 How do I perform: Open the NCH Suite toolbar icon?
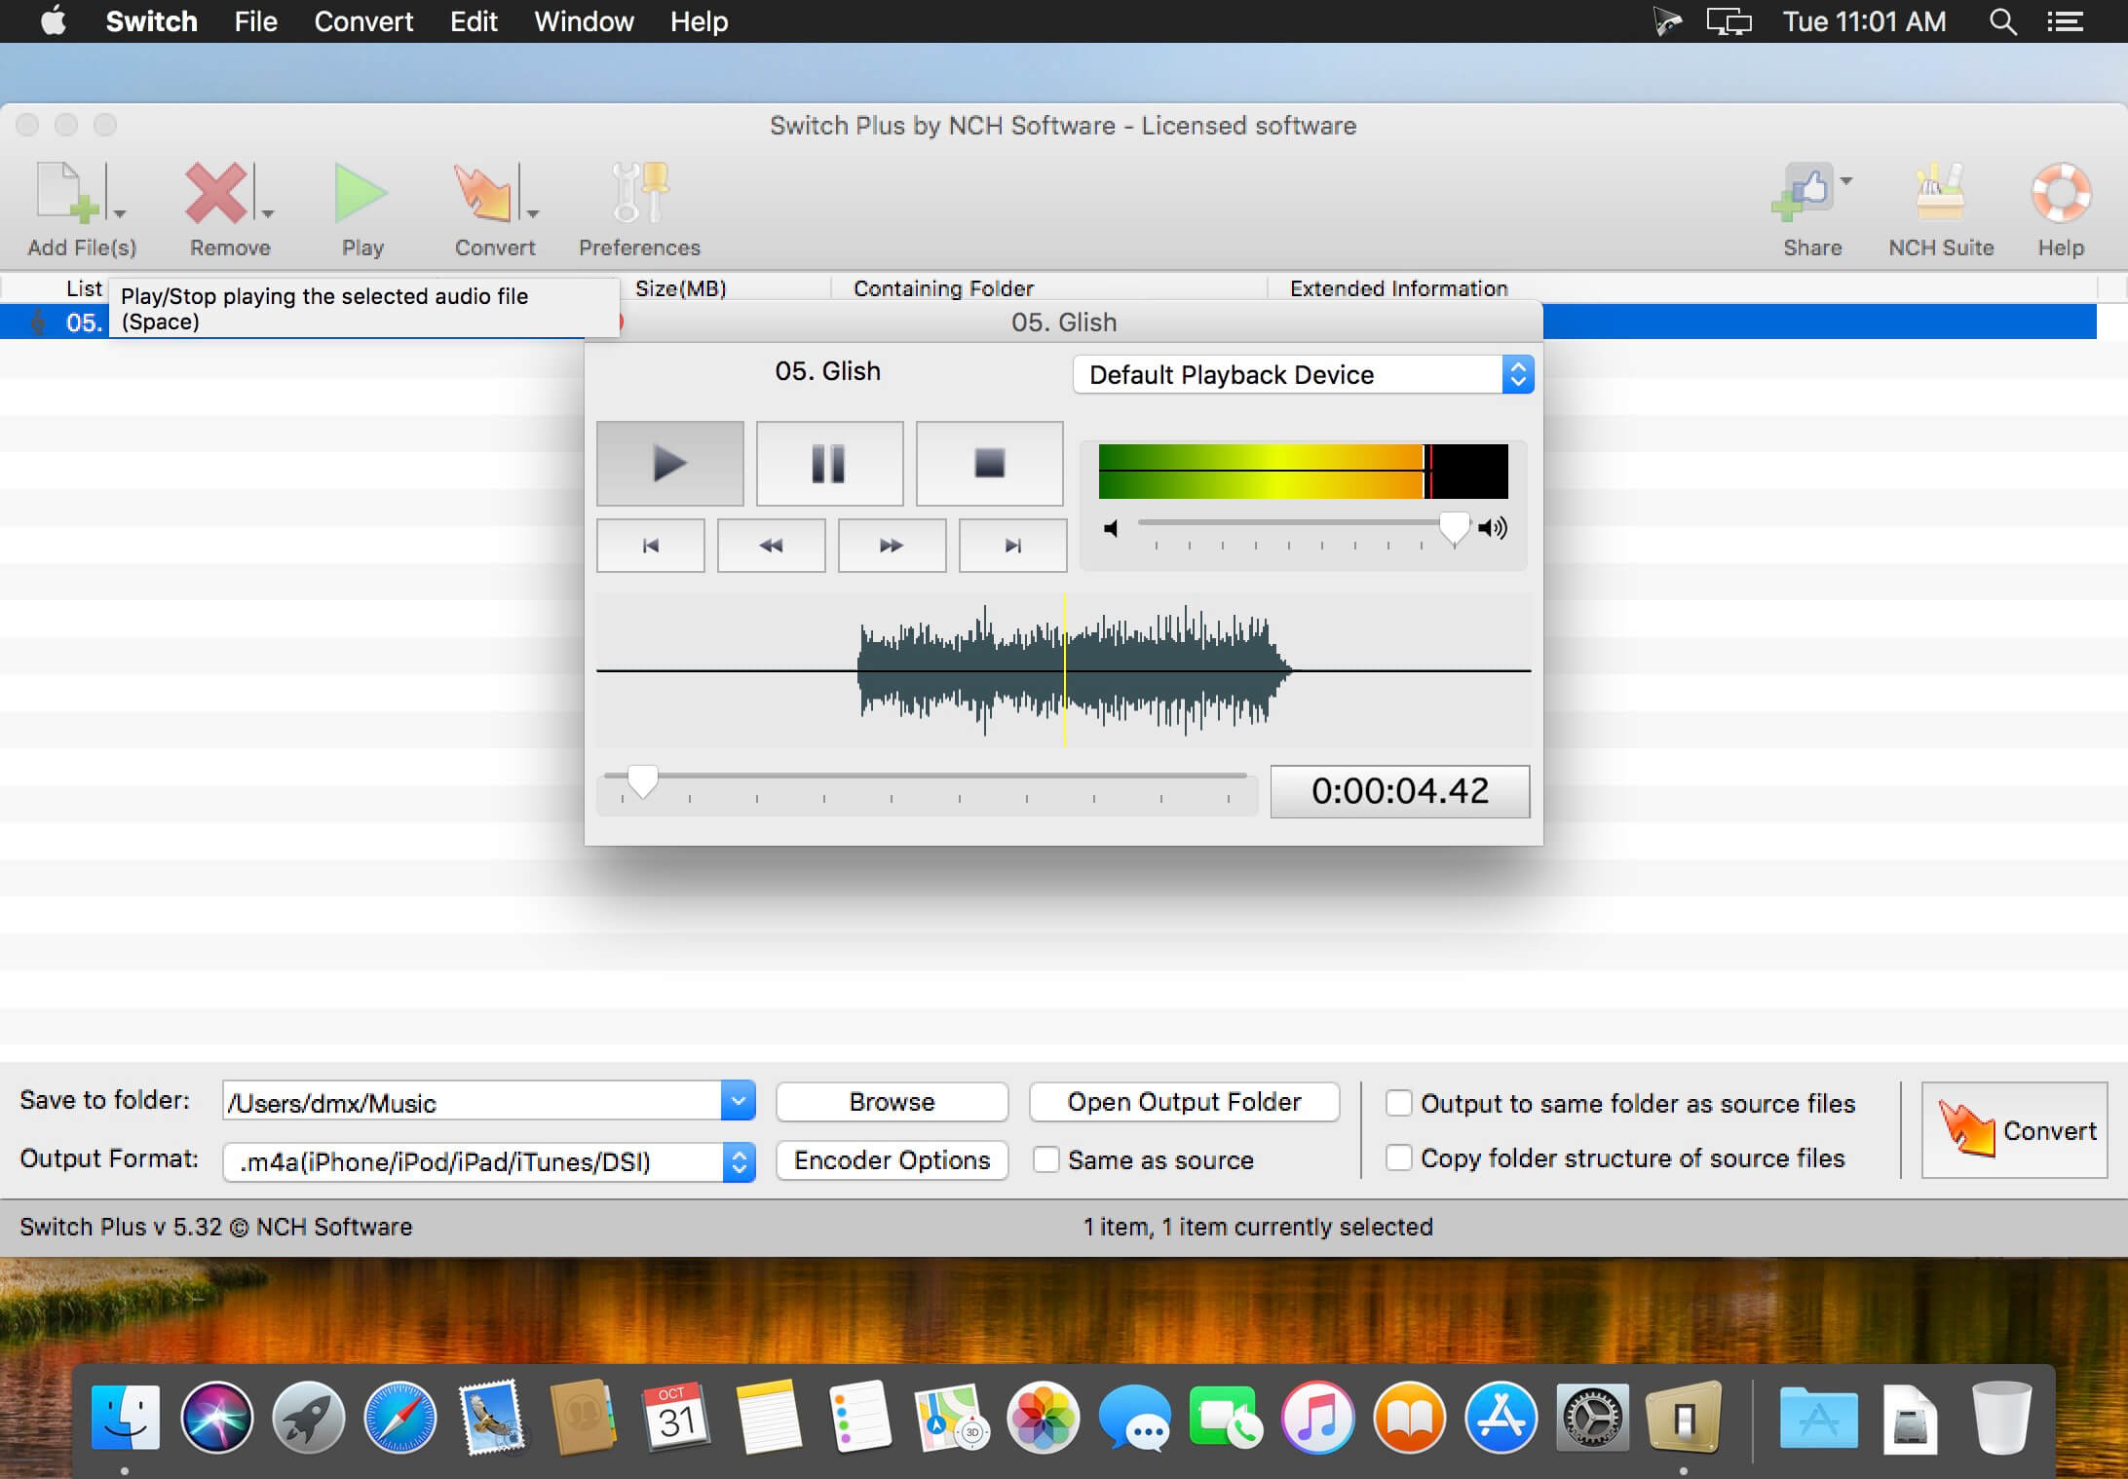pyautogui.click(x=1940, y=193)
